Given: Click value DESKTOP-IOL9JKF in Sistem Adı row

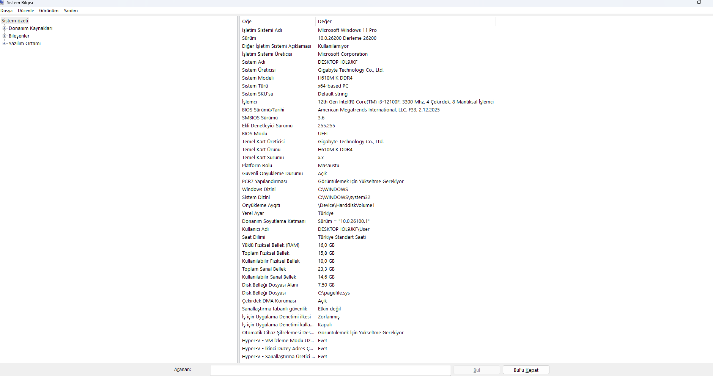Looking at the screenshot, I should click(x=338, y=62).
